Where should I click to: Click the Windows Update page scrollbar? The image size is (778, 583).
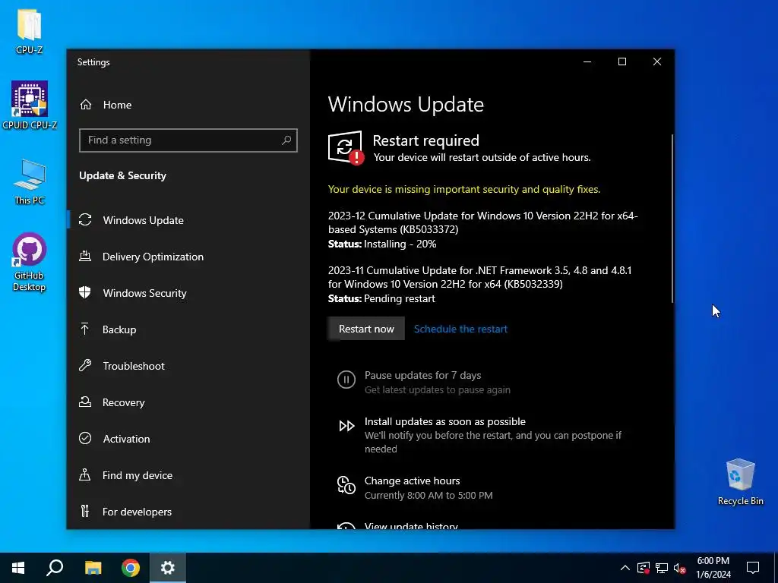tap(672, 218)
